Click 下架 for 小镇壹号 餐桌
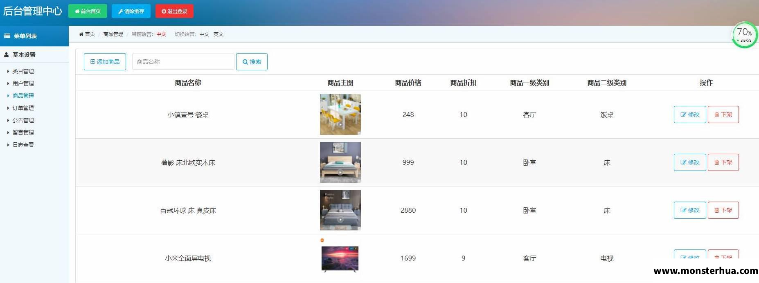This screenshot has height=283, width=759. 723,115
